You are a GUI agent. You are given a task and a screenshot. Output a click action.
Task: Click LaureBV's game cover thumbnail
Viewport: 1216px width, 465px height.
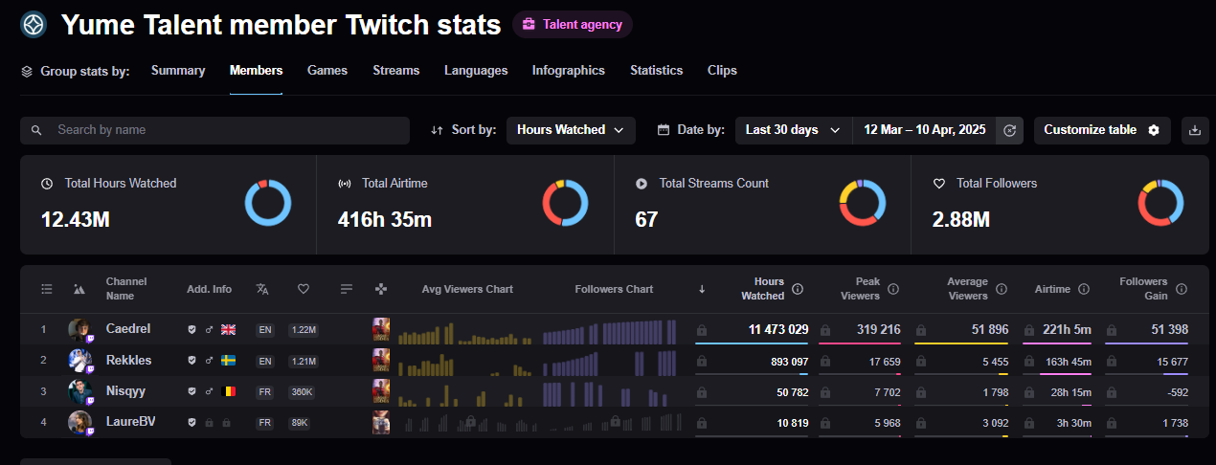coord(381,423)
